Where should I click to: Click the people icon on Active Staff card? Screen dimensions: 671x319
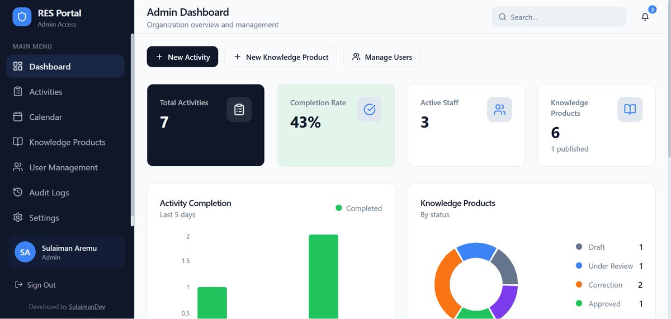[499, 109]
